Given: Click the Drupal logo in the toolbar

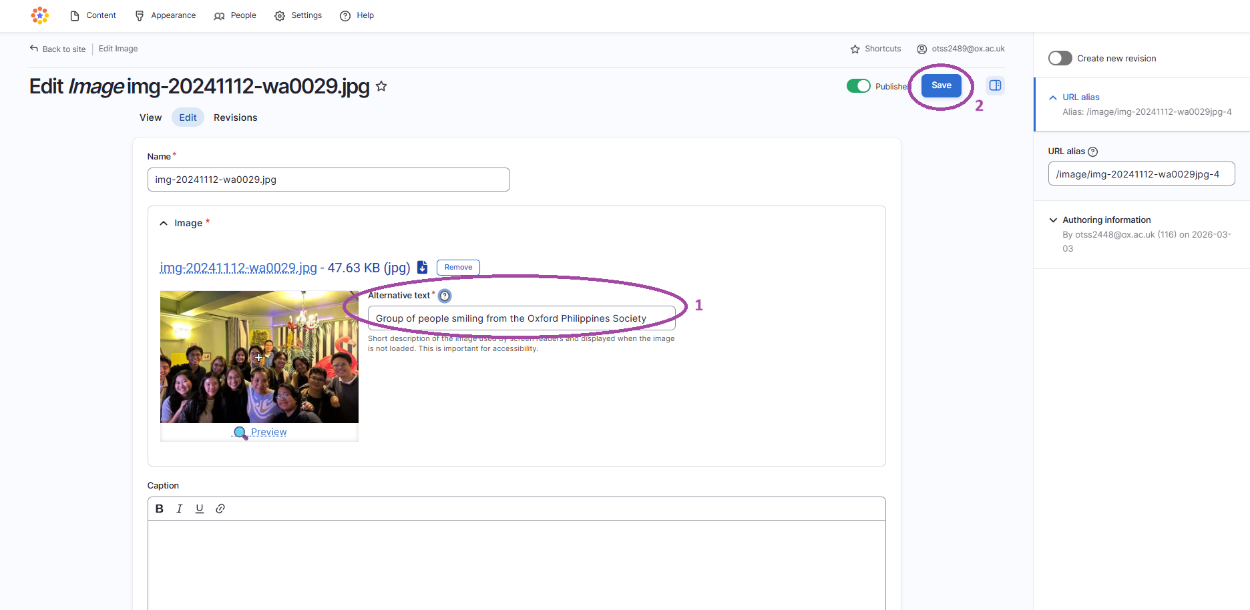Looking at the screenshot, I should [x=39, y=15].
